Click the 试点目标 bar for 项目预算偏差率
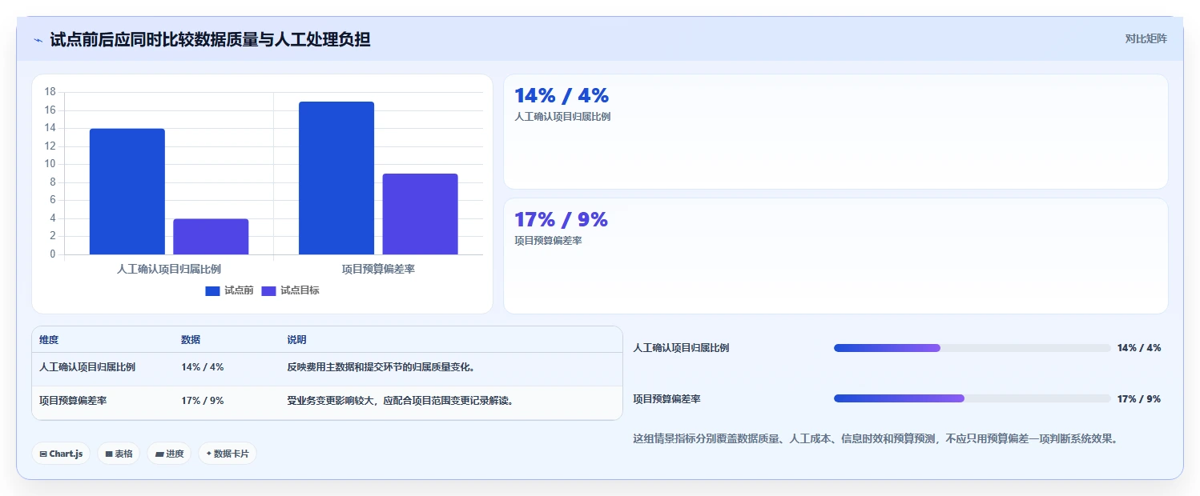This screenshot has height=496, width=1200. pos(420,214)
